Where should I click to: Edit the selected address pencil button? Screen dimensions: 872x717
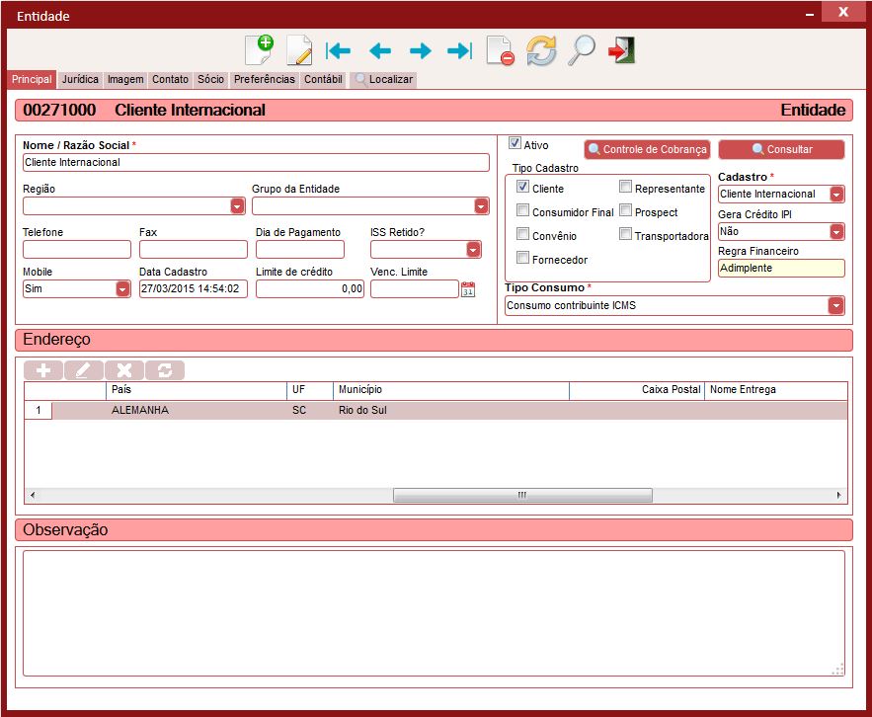[83, 370]
